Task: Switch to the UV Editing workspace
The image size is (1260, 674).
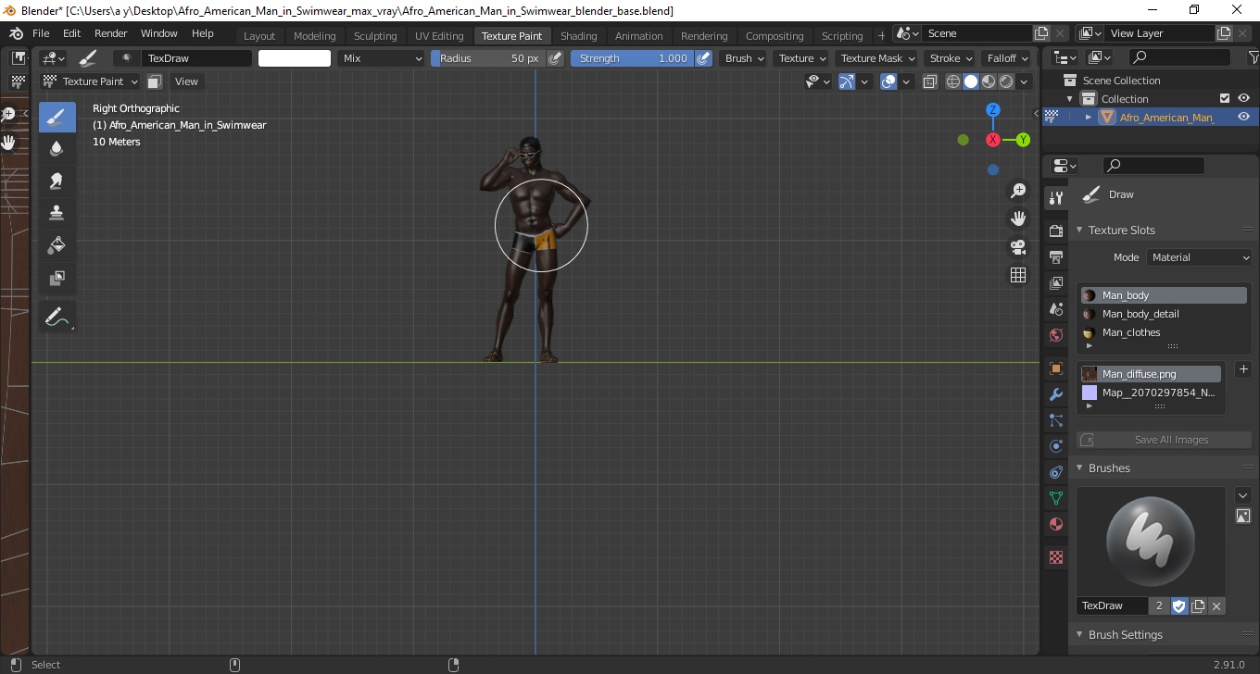Action: pos(439,36)
